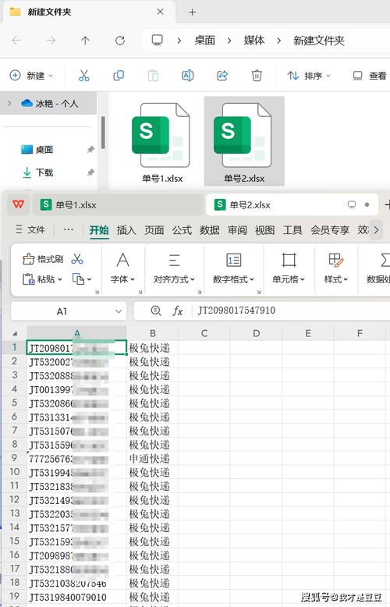This screenshot has height=607, width=390.
Task: Select the 工具 ribbon tab
Action: coord(292,230)
